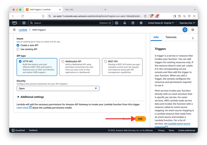The image size is (207, 145).
Task: Open CloudShell terminal icon in top navbar
Action: click(x=117, y=23)
